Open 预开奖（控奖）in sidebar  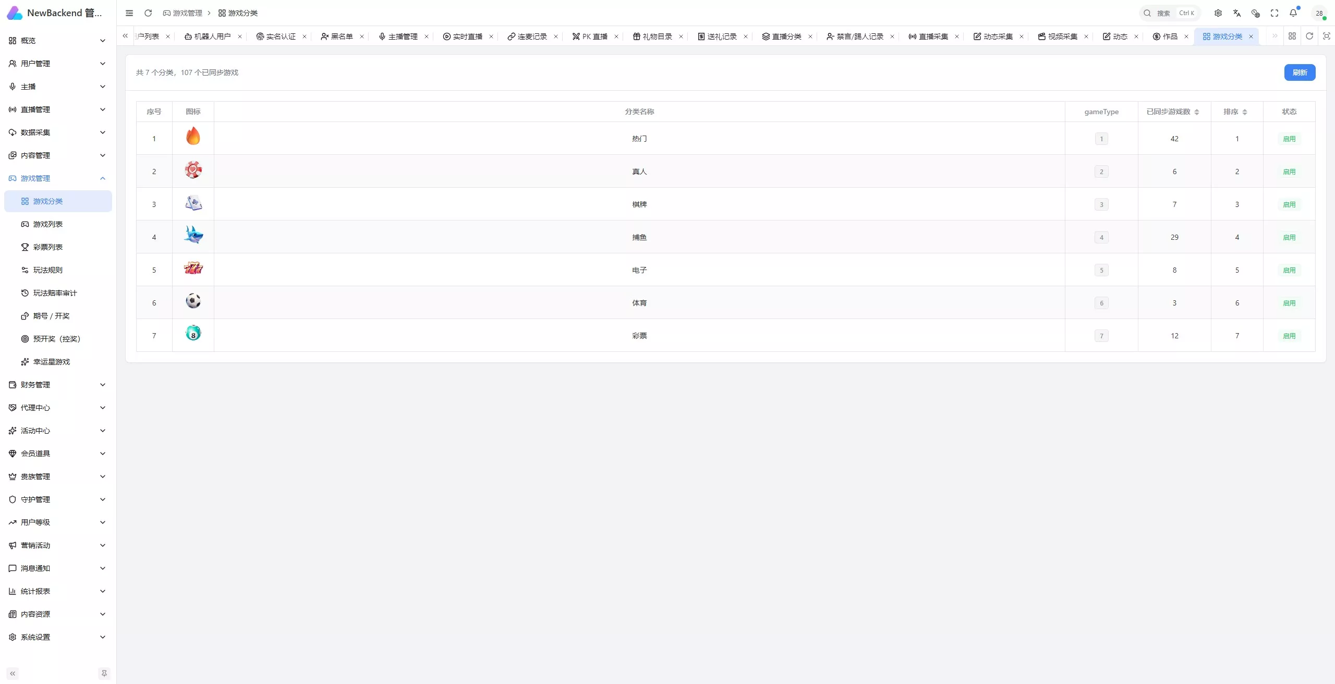(x=58, y=339)
